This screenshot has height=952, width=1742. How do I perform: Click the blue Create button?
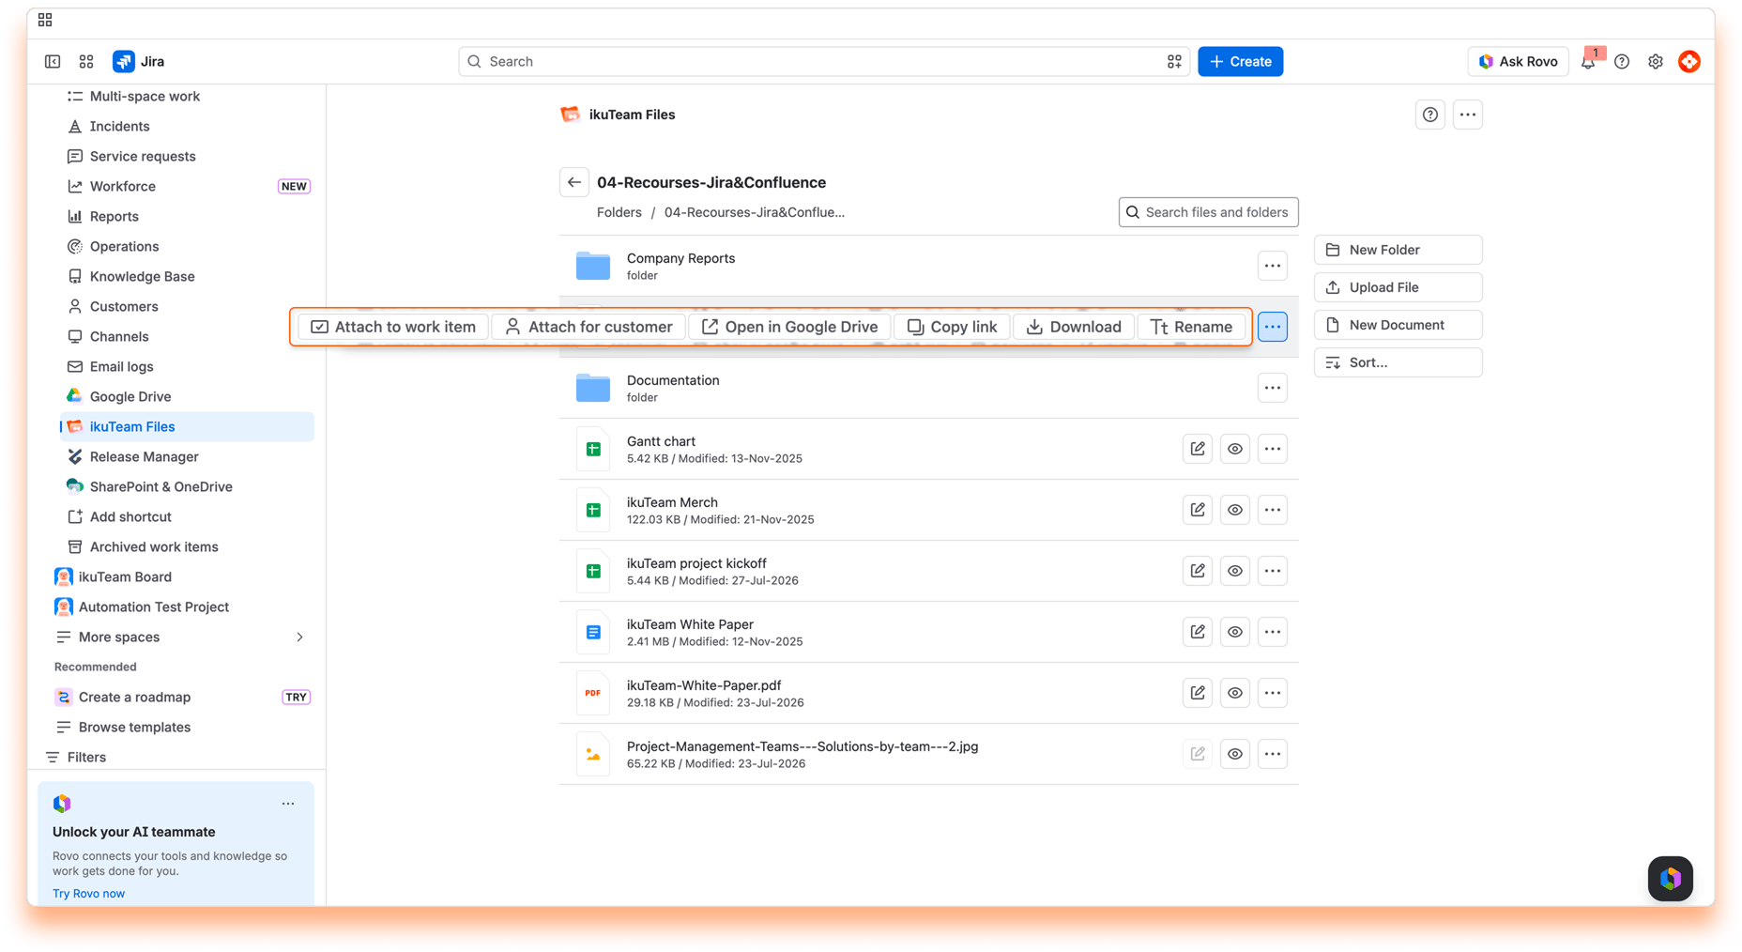tap(1241, 61)
